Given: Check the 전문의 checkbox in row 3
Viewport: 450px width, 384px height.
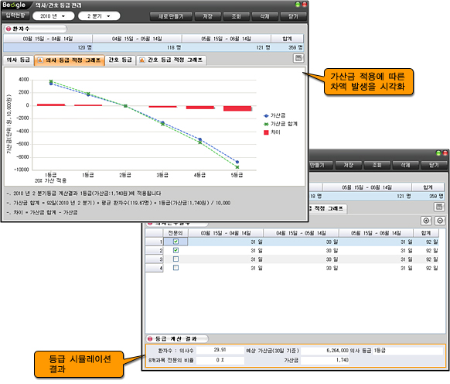Looking at the screenshot, I should coord(176,259).
